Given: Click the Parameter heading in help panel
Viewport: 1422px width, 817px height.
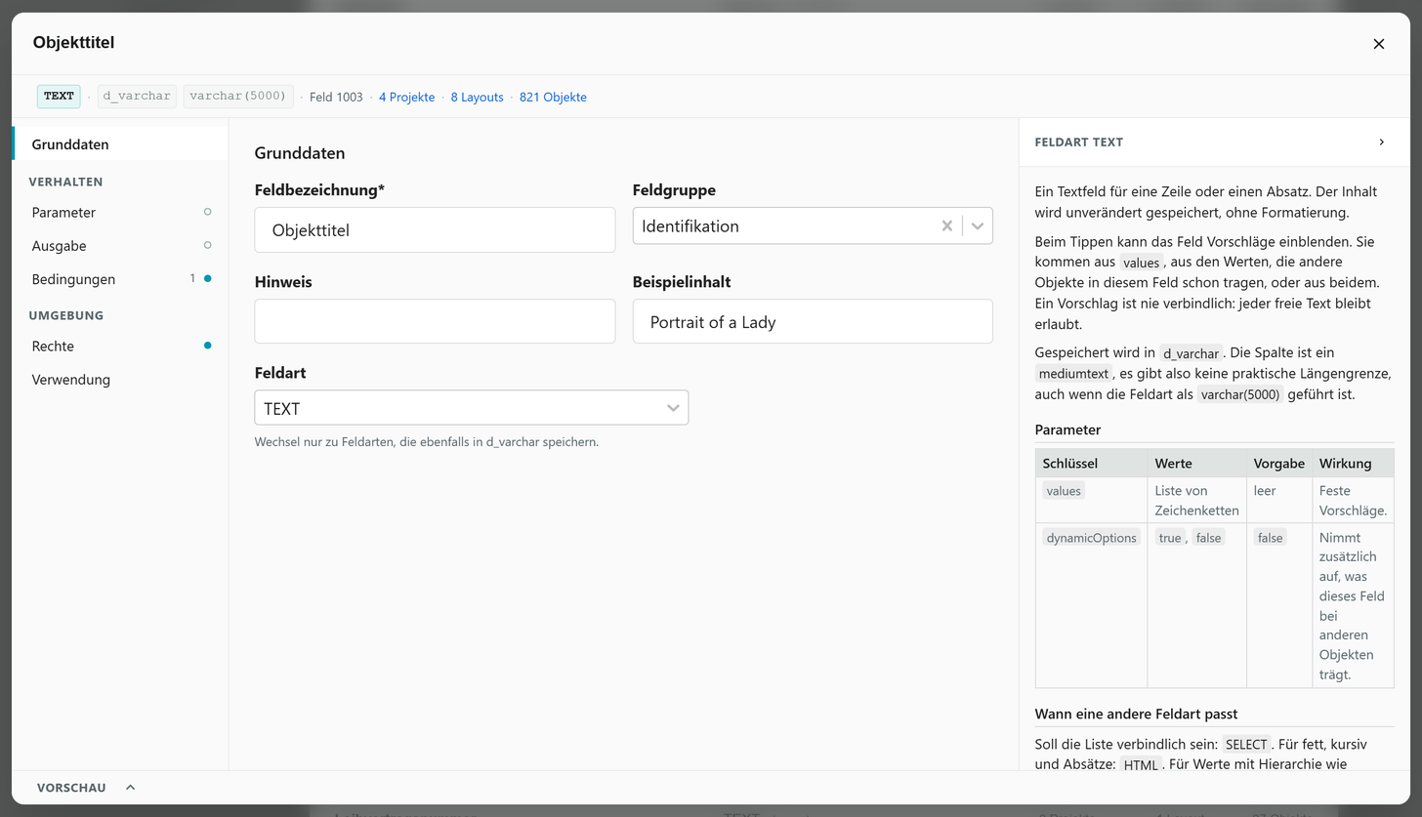Looking at the screenshot, I should tap(1067, 429).
